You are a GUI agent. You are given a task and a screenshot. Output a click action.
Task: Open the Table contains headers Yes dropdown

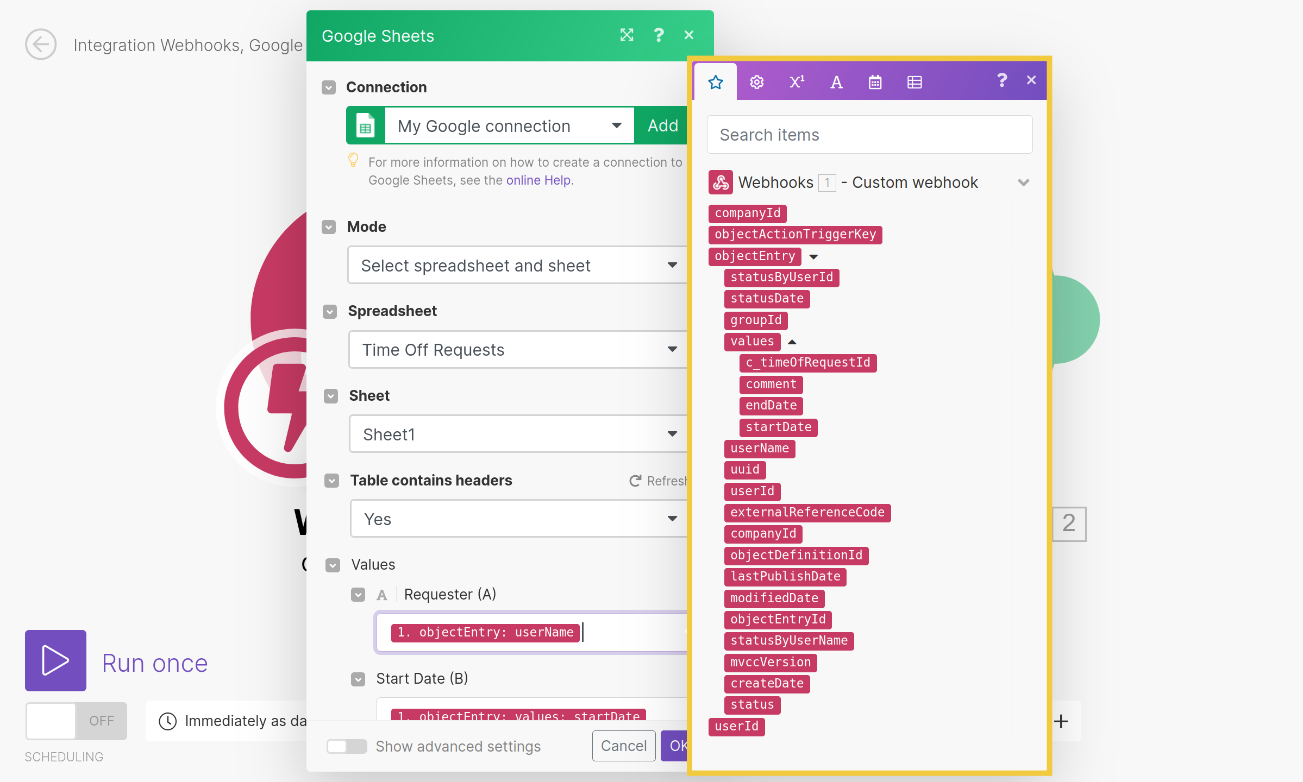519,519
